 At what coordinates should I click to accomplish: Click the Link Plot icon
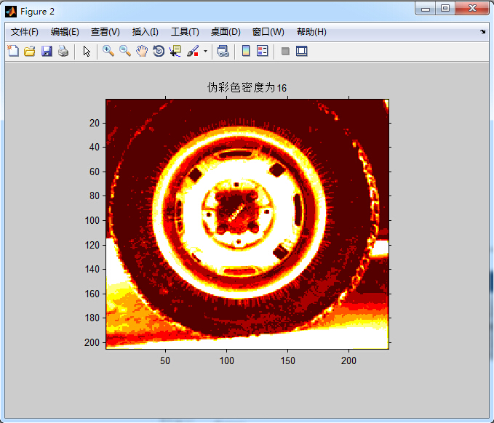coord(223,51)
